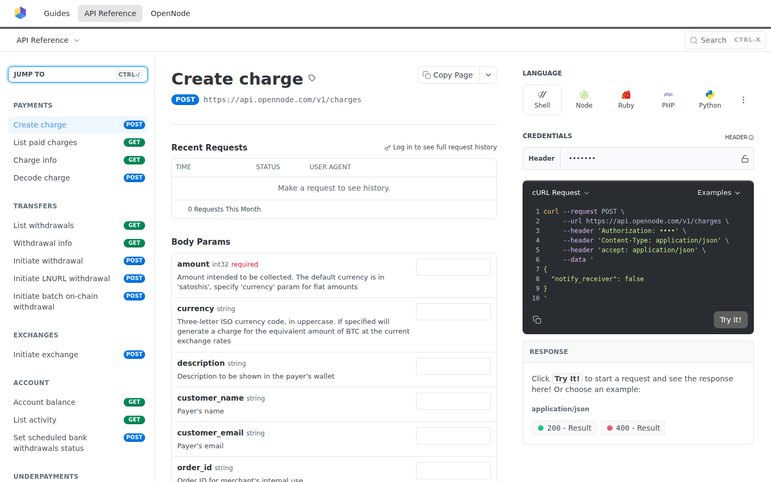The image size is (771, 482).
Task: Click the OpenNode logo icon
Action: (x=20, y=13)
